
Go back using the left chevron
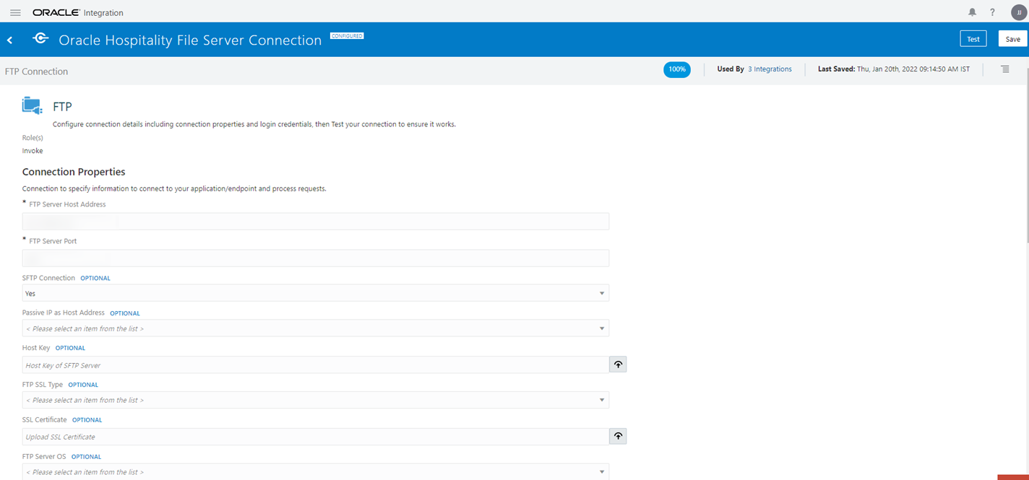point(10,40)
